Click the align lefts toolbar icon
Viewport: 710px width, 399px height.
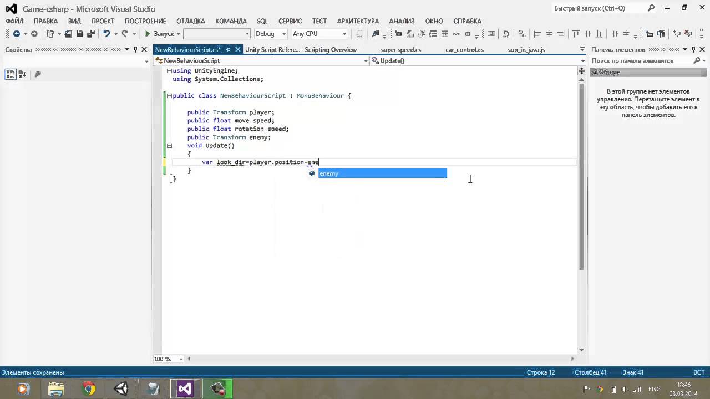(537, 34)
